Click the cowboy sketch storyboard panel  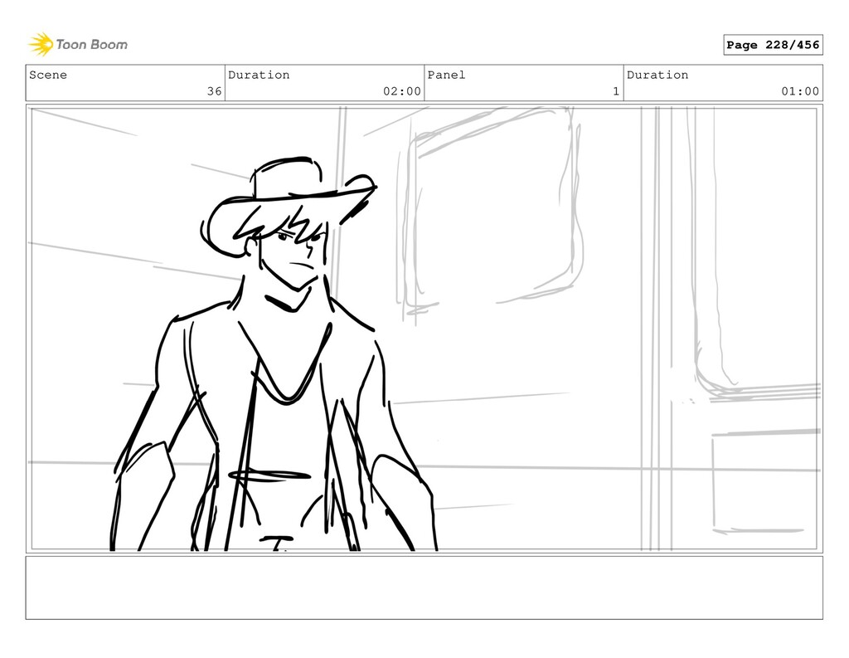[424, 329]
